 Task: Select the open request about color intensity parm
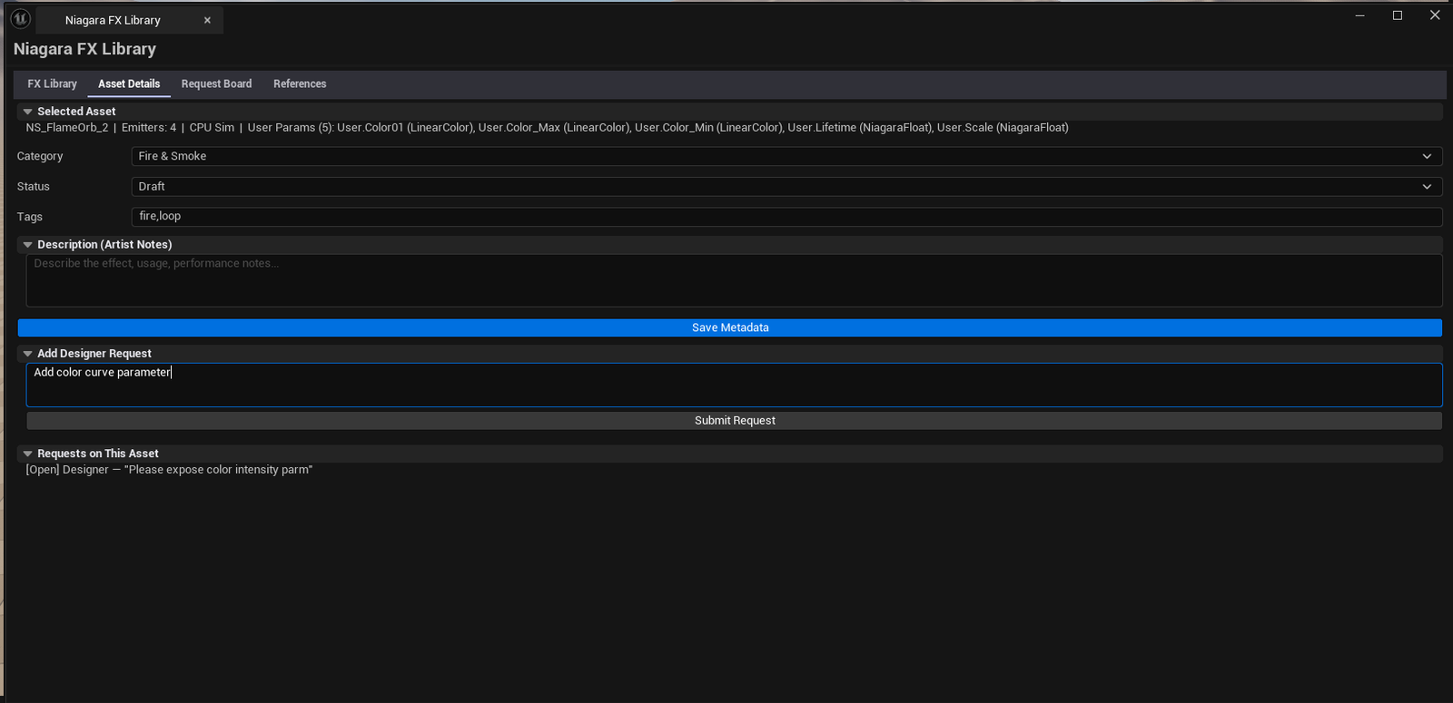[x=169, y=470]
